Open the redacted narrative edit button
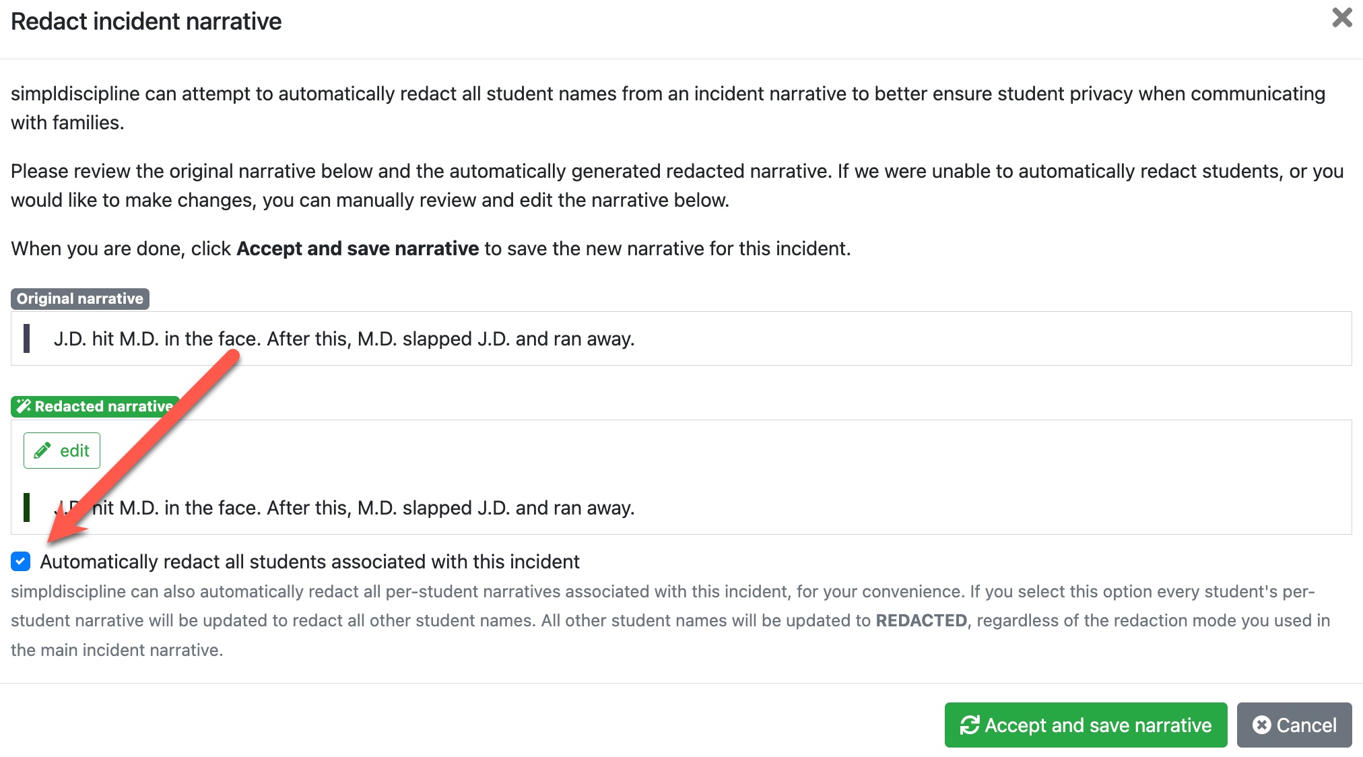This screenshot has width=1363, height=757. tap(62, 451)
